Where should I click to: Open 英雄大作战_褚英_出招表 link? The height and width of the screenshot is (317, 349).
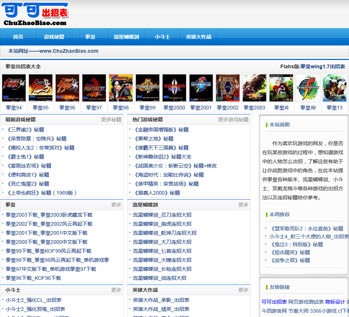161,309
